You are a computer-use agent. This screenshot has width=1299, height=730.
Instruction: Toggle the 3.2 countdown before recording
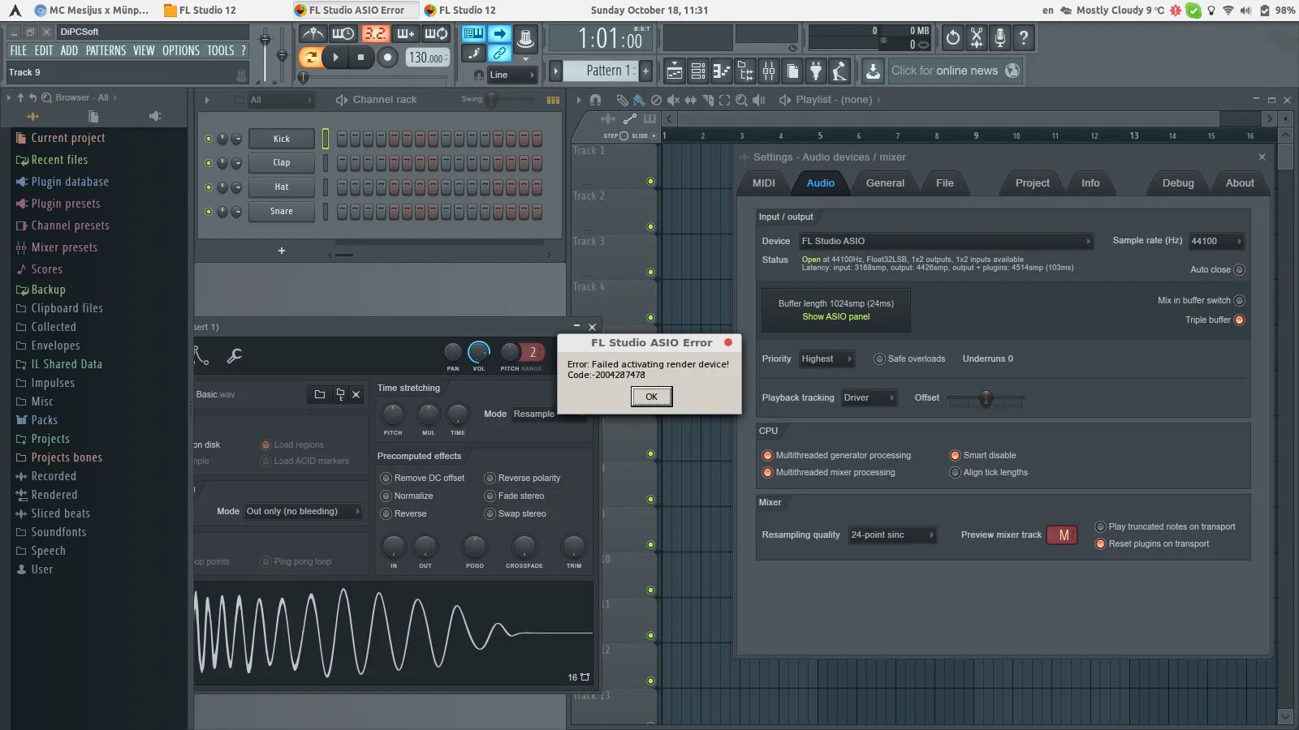pyautogui.click(x=374, y=34)
